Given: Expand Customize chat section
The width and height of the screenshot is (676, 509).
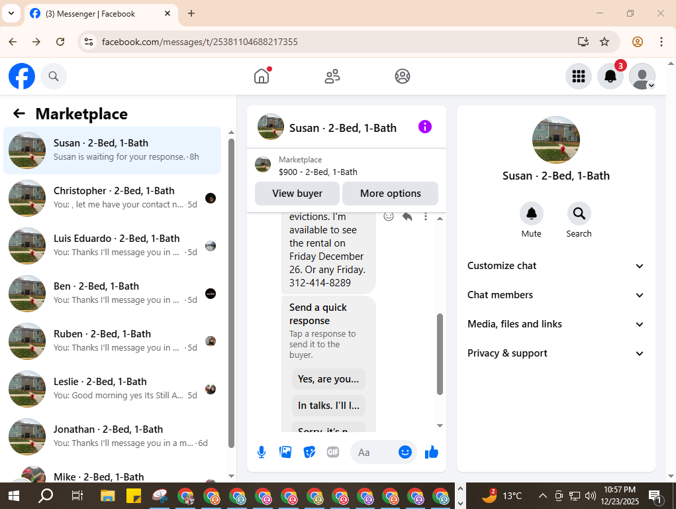Looking at the screenshot, I should (x=555, y=266).
